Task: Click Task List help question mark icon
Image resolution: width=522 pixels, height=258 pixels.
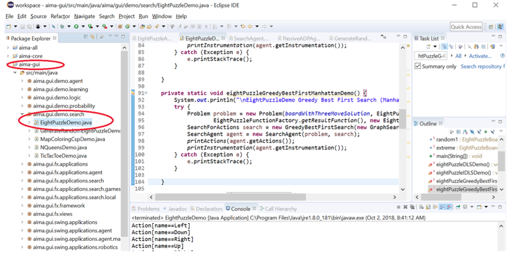Action: [x=502, y=56]
